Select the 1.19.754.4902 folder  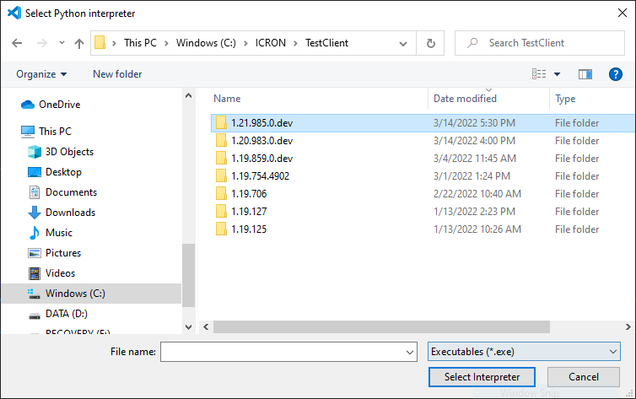click(423, 176)
